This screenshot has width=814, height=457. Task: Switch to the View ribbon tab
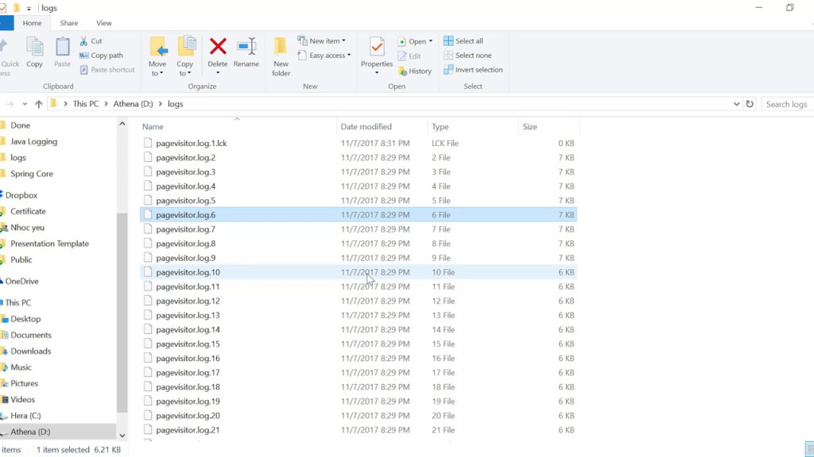point(104,23)
